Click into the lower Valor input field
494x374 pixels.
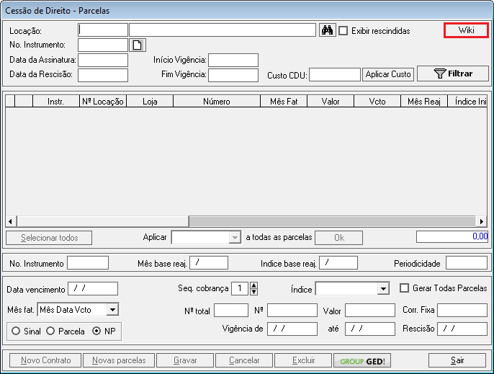(370, 311)
